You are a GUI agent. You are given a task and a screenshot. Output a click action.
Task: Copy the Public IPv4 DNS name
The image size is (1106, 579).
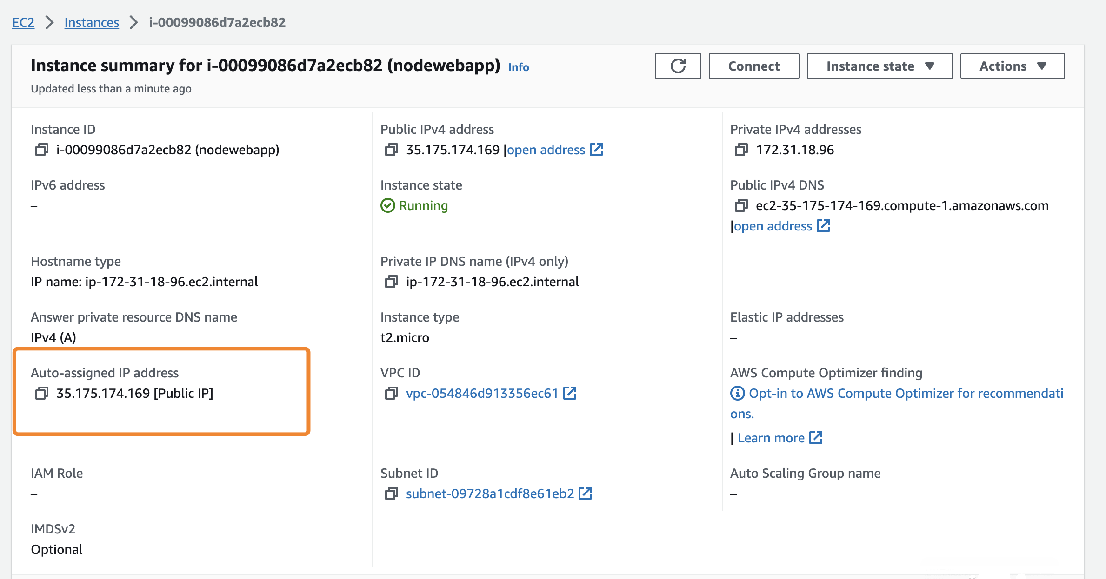point(741,205)
